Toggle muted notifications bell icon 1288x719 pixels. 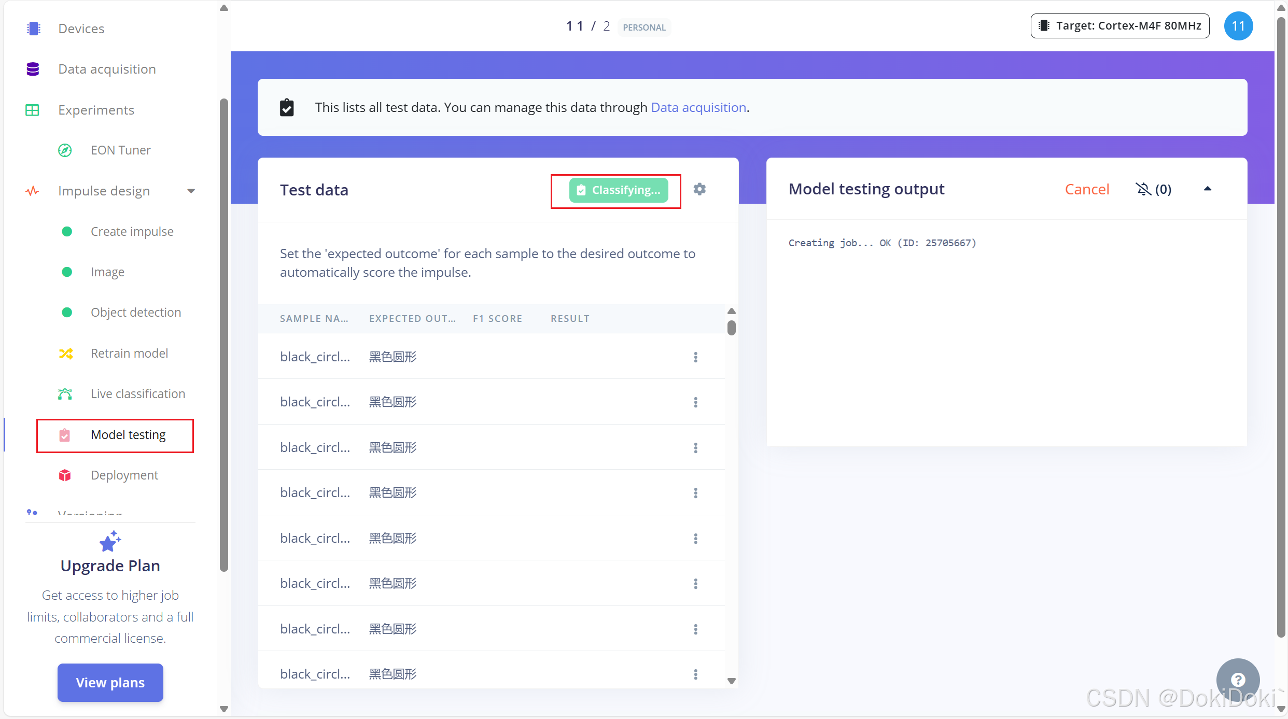coord(1143,189)
